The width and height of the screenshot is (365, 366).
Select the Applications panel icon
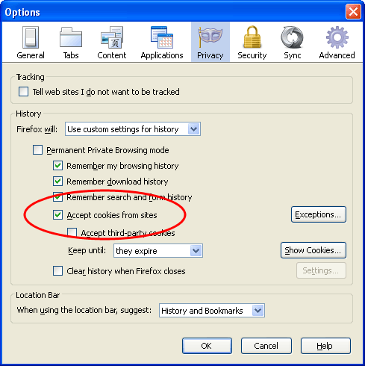(x=162, y=37)
